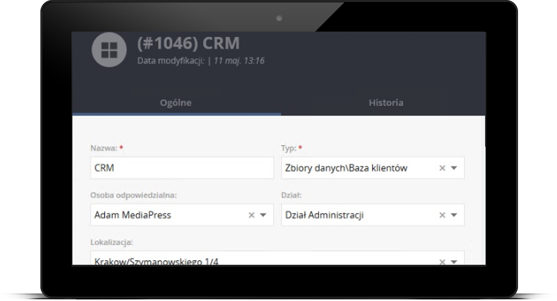Click the Nazwa field label
Viewport: 557px width, 301px height.
[x=104, y=148]
